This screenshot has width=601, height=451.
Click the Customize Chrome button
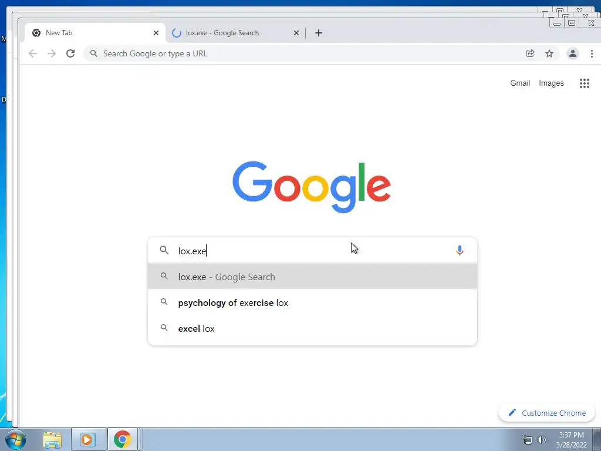click(x=546, y=413)
